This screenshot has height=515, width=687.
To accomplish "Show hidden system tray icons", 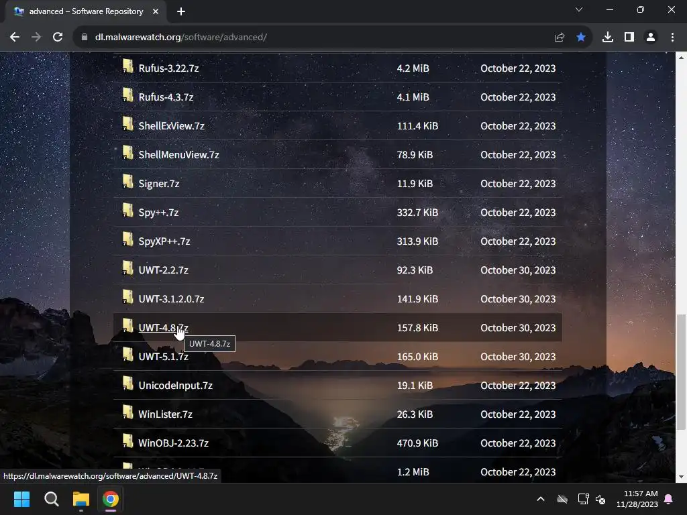I will [541, 499].
